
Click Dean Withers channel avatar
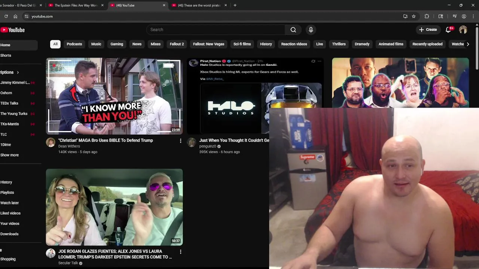point(51,142)
